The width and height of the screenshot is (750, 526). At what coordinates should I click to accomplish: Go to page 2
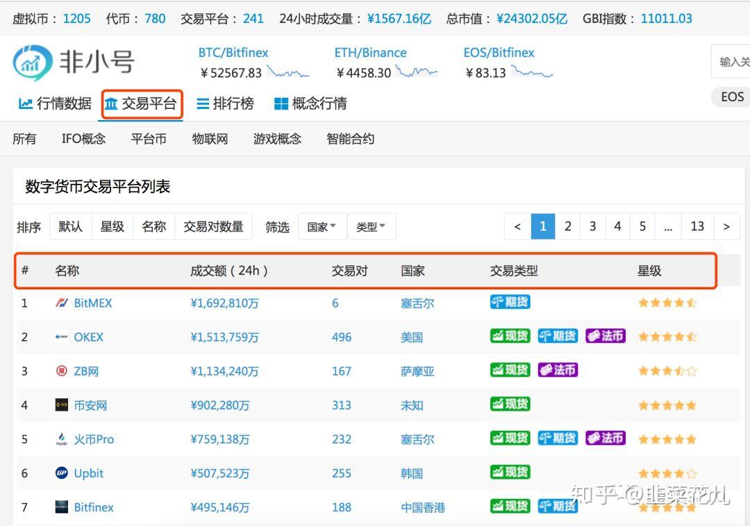coord(568,226)
